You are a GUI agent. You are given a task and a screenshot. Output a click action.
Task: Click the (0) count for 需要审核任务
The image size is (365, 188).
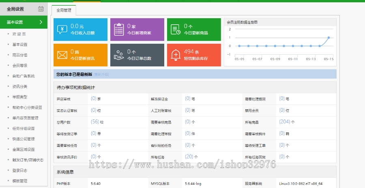[x=94, y=145]
